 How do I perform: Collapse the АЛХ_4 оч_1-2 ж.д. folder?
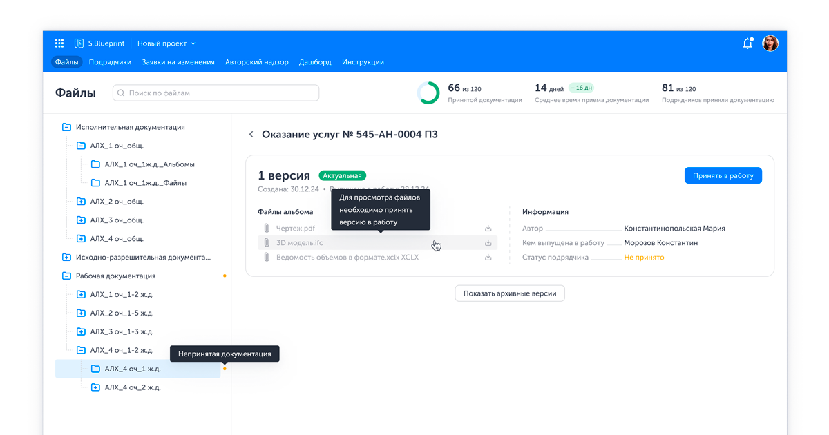click(x=81, y=350)
